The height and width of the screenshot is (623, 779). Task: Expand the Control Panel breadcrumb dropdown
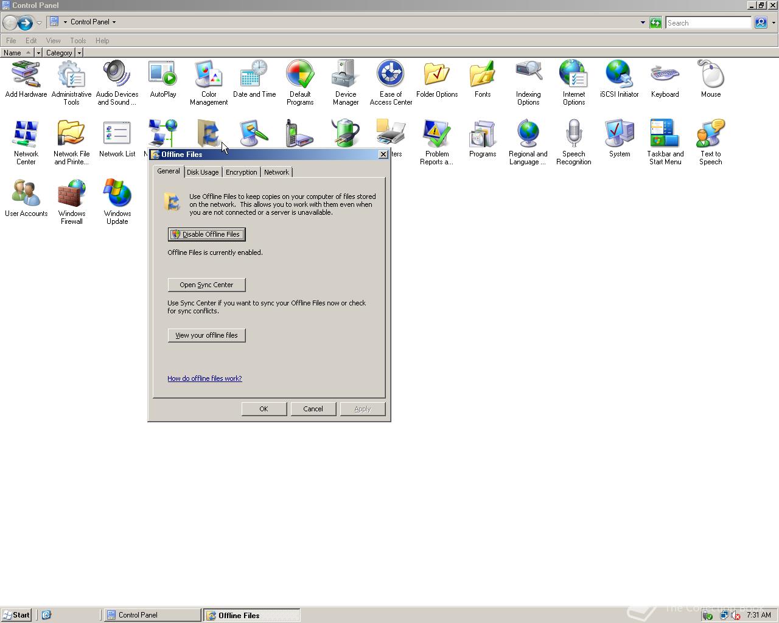(x=114, y=22)
